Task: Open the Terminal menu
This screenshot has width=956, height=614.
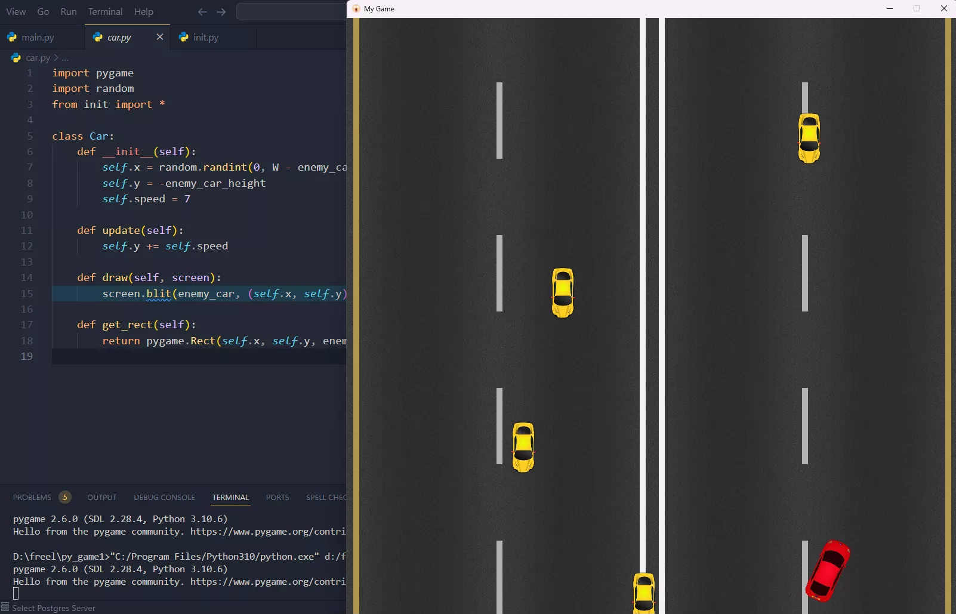Action: click(x=105, y=12)
